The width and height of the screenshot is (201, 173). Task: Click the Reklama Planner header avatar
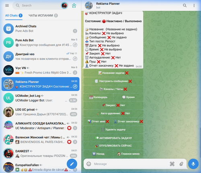click(x=89, y=6)
